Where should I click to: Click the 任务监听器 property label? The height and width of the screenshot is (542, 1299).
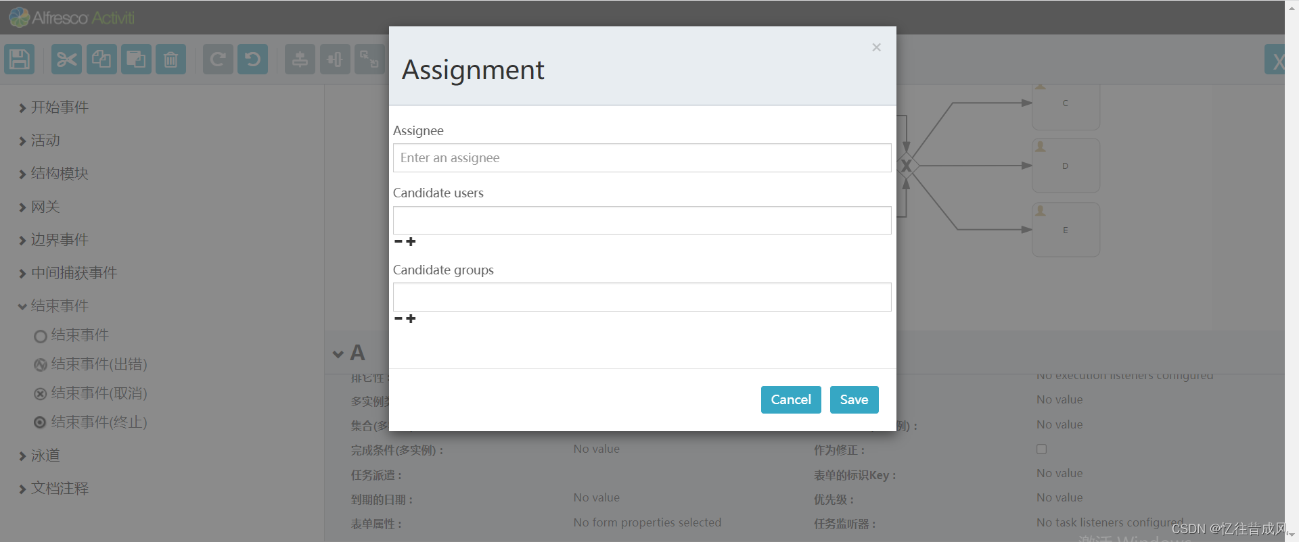coord(844,524)
